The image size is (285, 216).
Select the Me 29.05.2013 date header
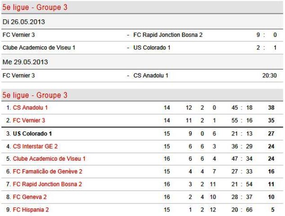click(25, 62)
